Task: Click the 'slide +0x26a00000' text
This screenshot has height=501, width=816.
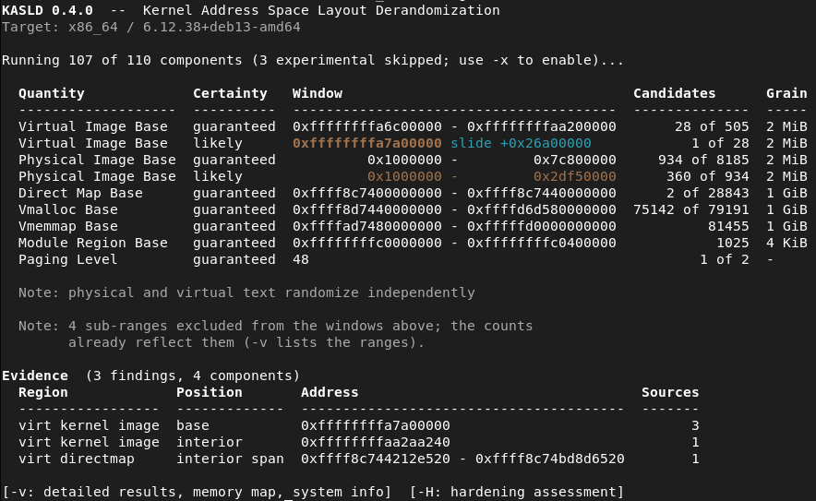Action: (x=521, y=143)
